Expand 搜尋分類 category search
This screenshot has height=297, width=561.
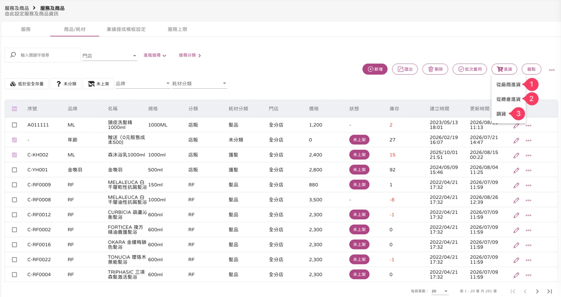click(x=190, y=56)
